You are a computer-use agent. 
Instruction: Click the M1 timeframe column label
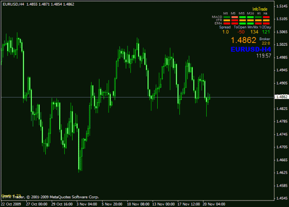(x=225, y=13)
